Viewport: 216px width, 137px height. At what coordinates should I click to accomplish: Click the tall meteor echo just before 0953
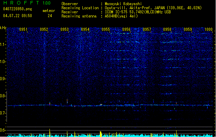coord(67,101)
